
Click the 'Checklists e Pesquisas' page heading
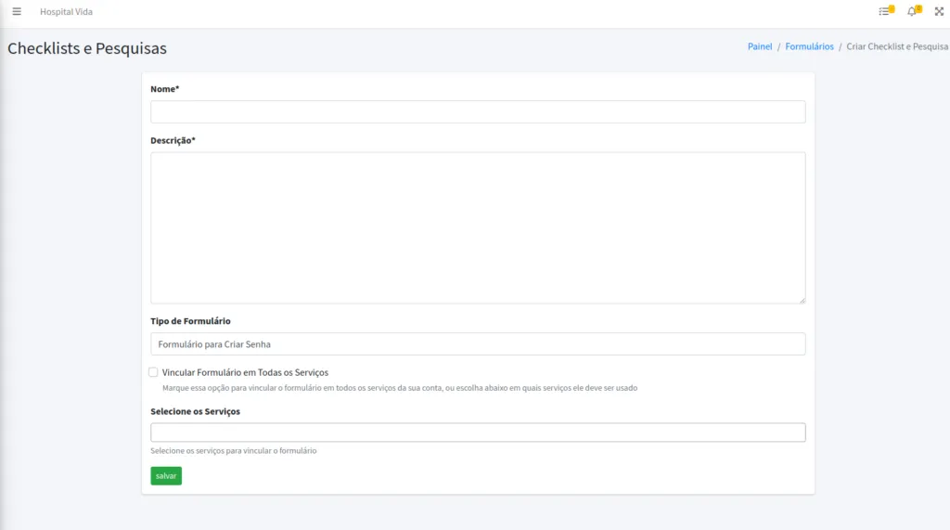[87, 48]
